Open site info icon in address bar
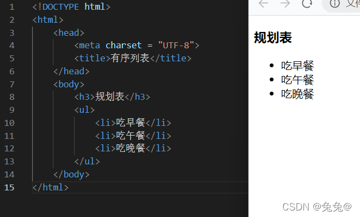360x217 pixels. 334,3
